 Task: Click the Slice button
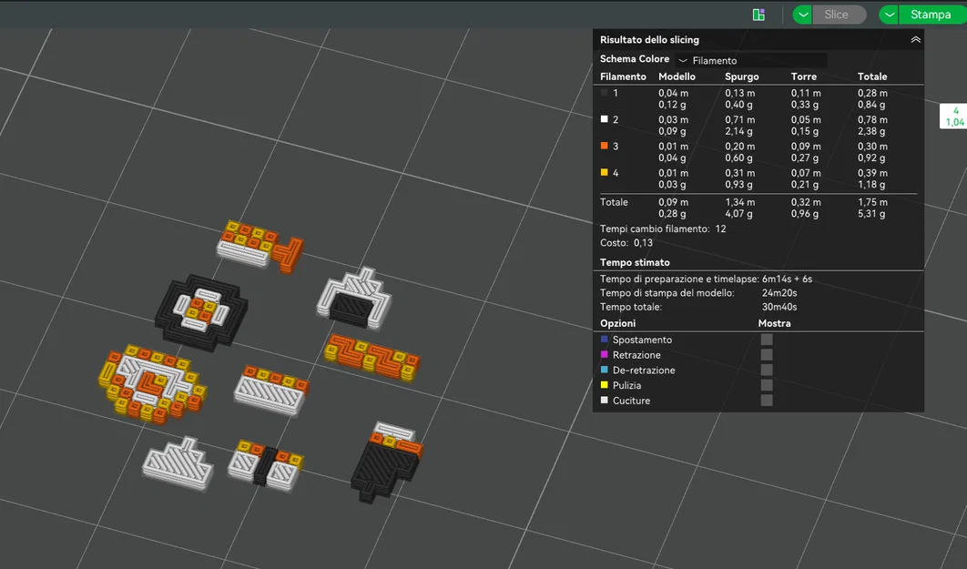[839, 15]
